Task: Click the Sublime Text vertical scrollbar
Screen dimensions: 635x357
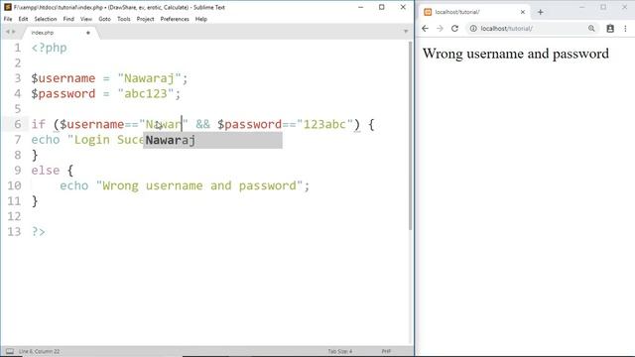Action: 410,136
